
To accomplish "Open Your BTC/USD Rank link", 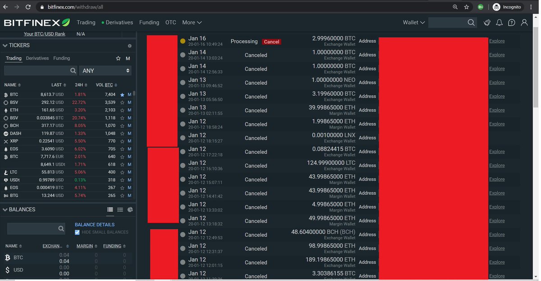I will pyautogui.click(x=45, y=34).
